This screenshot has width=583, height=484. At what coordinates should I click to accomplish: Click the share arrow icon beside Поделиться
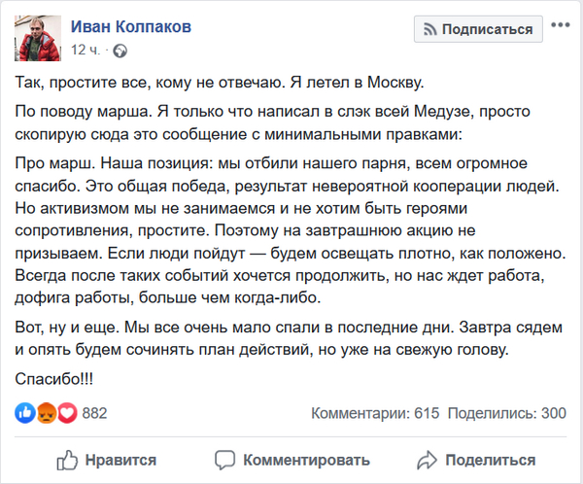425,460
